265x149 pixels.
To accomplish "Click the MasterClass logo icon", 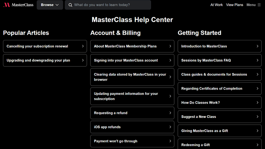I will (x=7, y=5).
